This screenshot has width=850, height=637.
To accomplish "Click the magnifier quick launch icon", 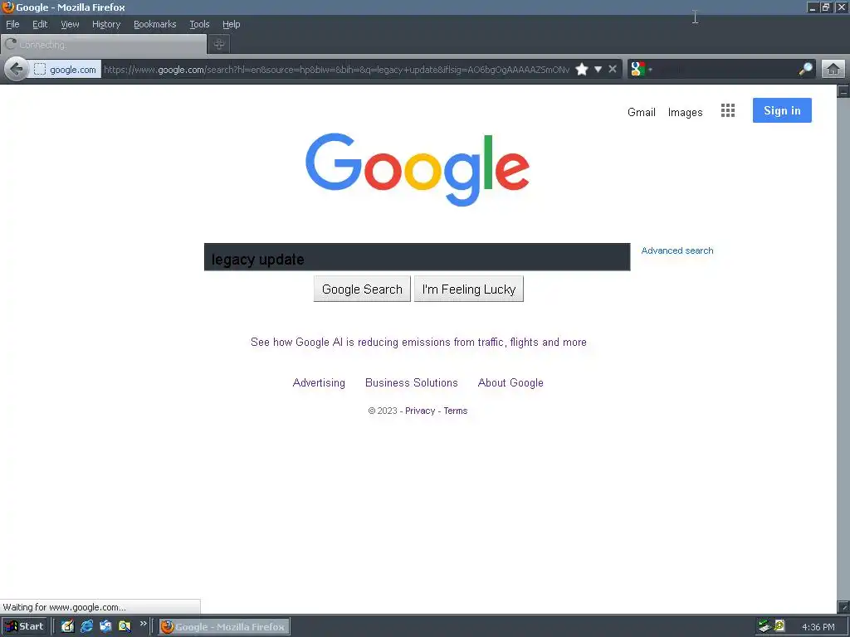I will (125, 626).
